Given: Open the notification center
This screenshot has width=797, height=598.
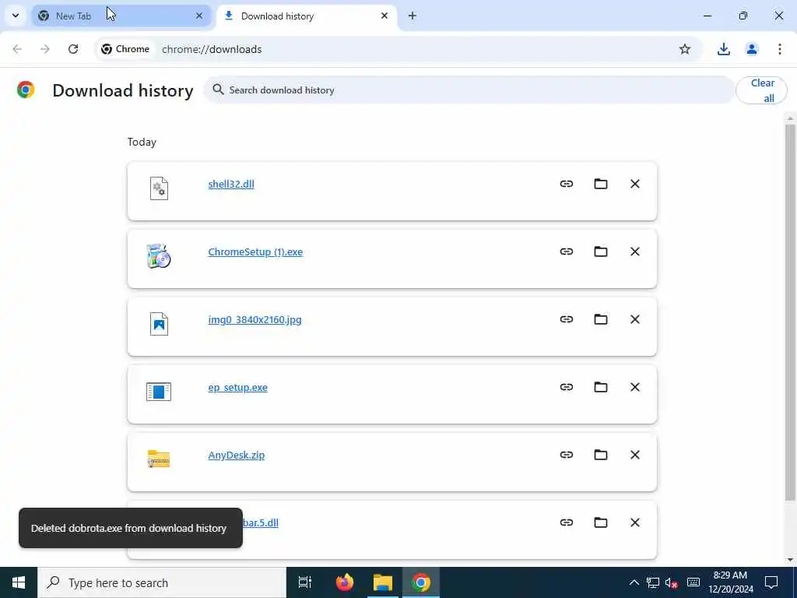Looking at the screenshot, I should click(x=771, y=582).
